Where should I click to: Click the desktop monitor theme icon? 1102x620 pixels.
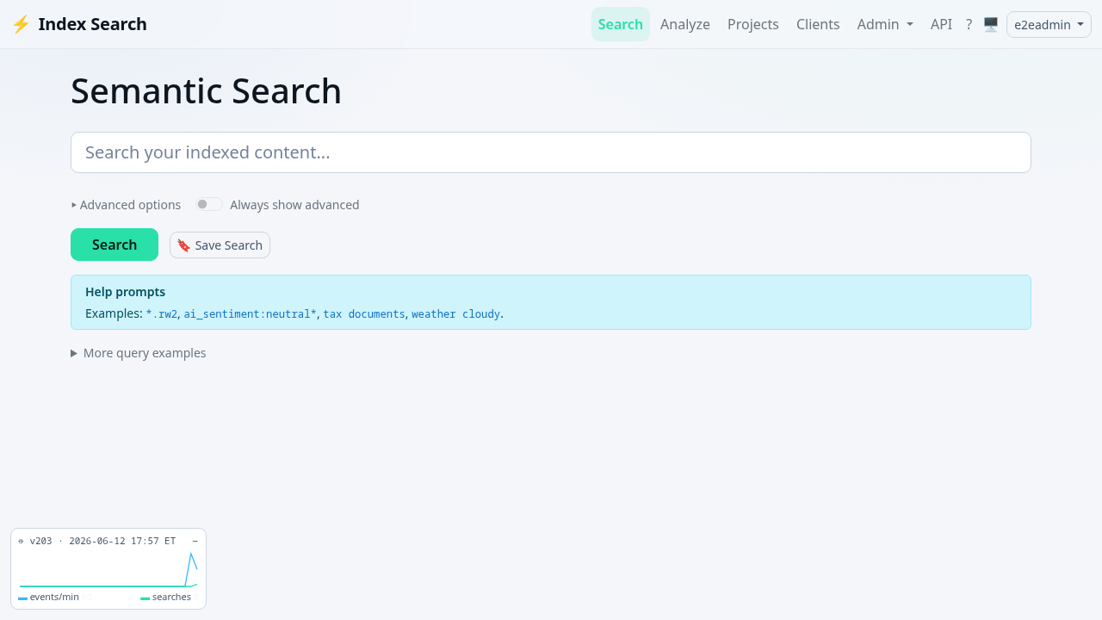coord(991,24)
